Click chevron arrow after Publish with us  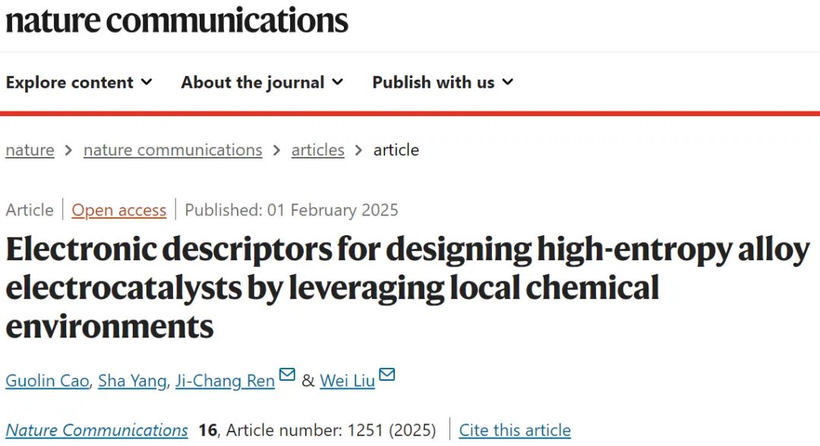pos(508,82)
